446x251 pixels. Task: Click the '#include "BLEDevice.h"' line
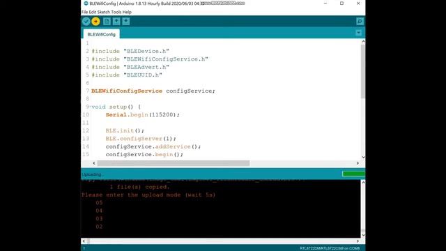click(x=130, y=51)
